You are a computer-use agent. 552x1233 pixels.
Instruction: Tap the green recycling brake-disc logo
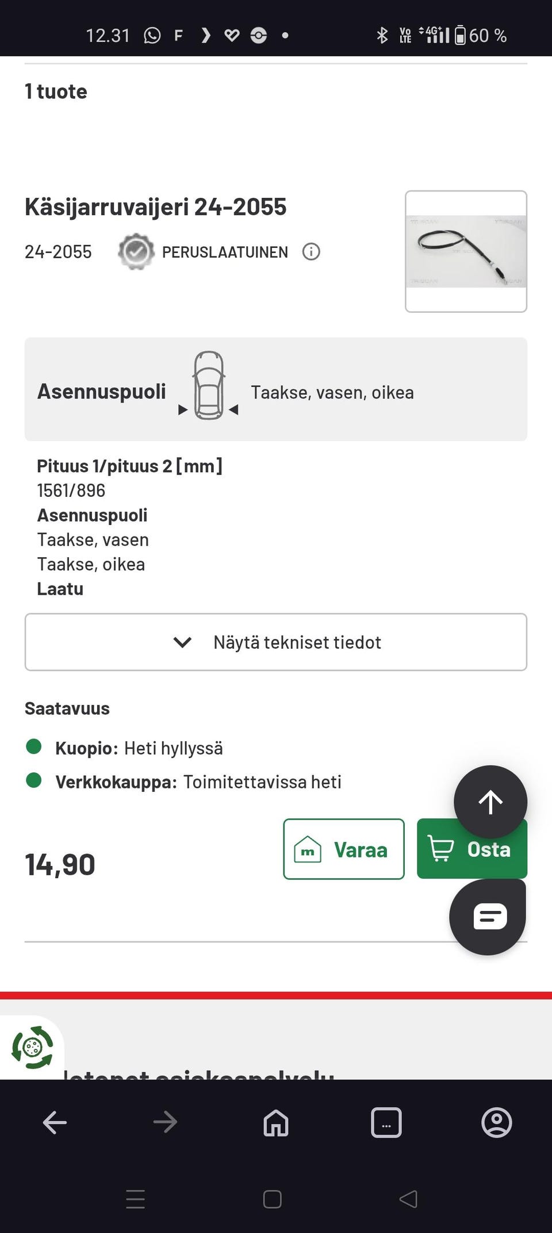click(x=33, y=1048)
